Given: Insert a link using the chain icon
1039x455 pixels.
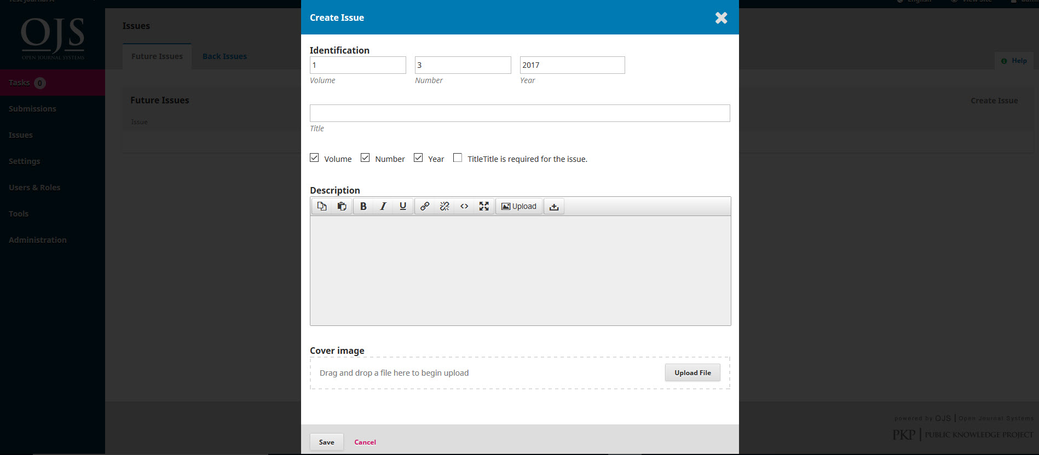Looking at the screenshot, I should click(x=425, y=206).
